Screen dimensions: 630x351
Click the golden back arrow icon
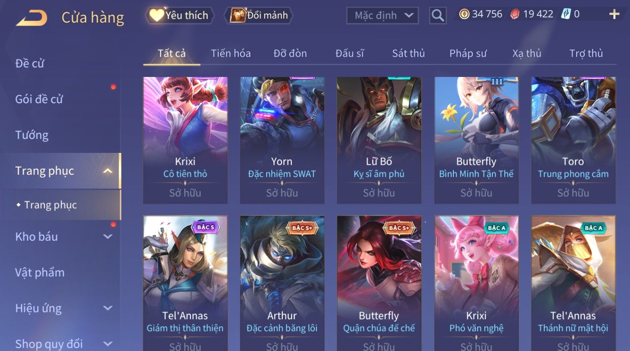31,18
